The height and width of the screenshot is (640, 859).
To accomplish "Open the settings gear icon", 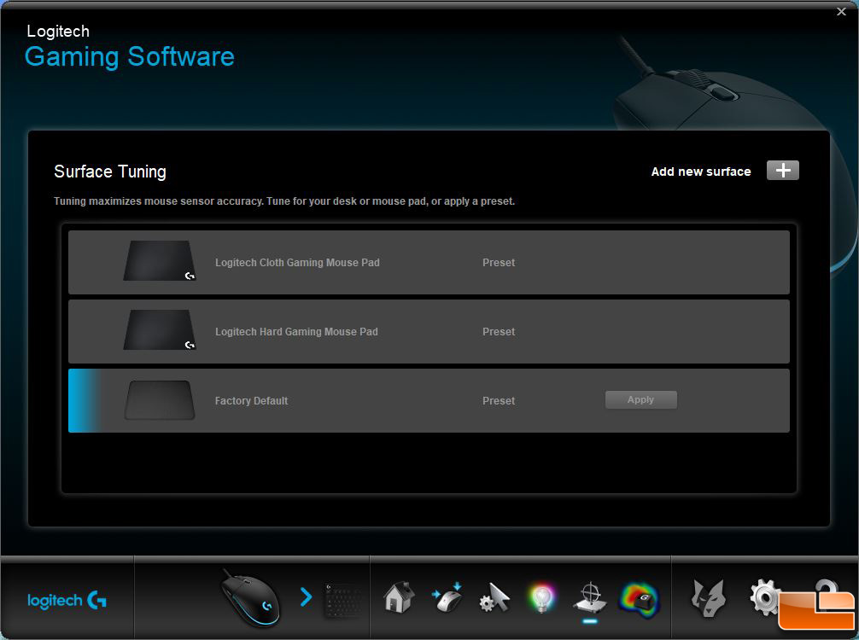I will pyautogui.click(x=764, y=597).
